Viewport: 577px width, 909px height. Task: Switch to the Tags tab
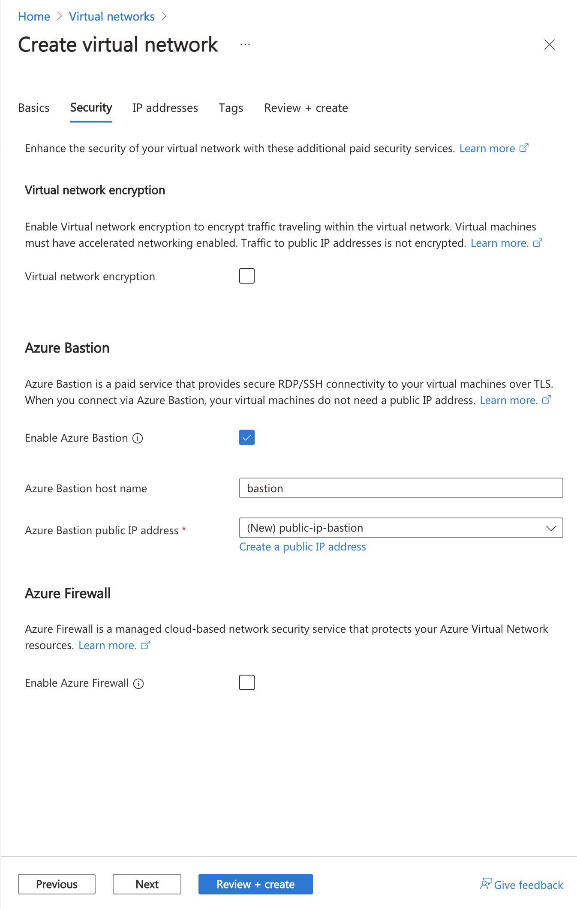(231, 108)
